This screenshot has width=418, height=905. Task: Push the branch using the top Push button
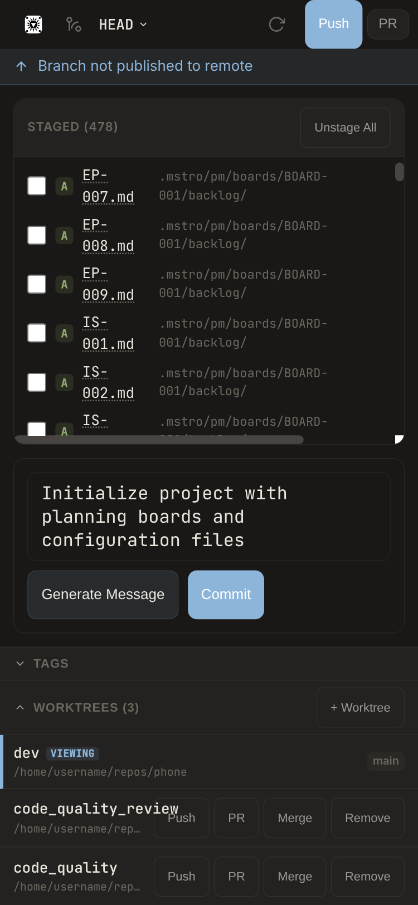333,24
